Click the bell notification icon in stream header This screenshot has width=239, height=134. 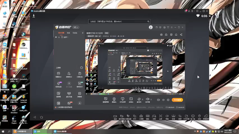pyautogui.click(x=176, y=35)
